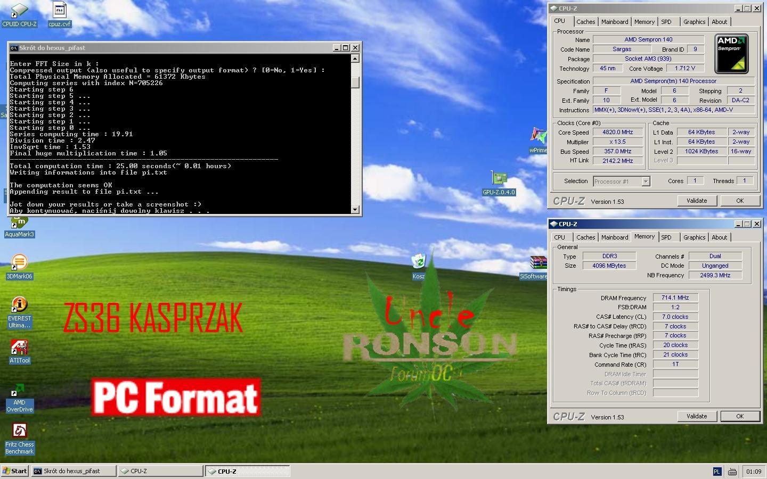Screen dimensions: 767x479
Task: Open the EVEREST Ultimate desktop icon
Action: 19,313
